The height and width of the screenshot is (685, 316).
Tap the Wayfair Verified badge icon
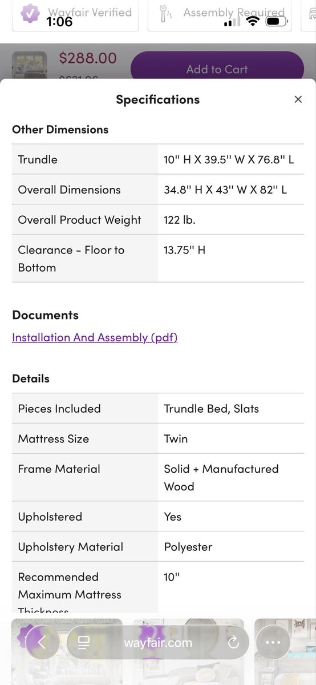click(x=30, y=13)
